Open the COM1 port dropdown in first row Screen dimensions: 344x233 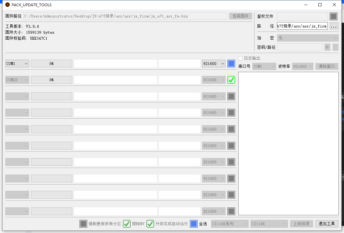coord(17,64)
